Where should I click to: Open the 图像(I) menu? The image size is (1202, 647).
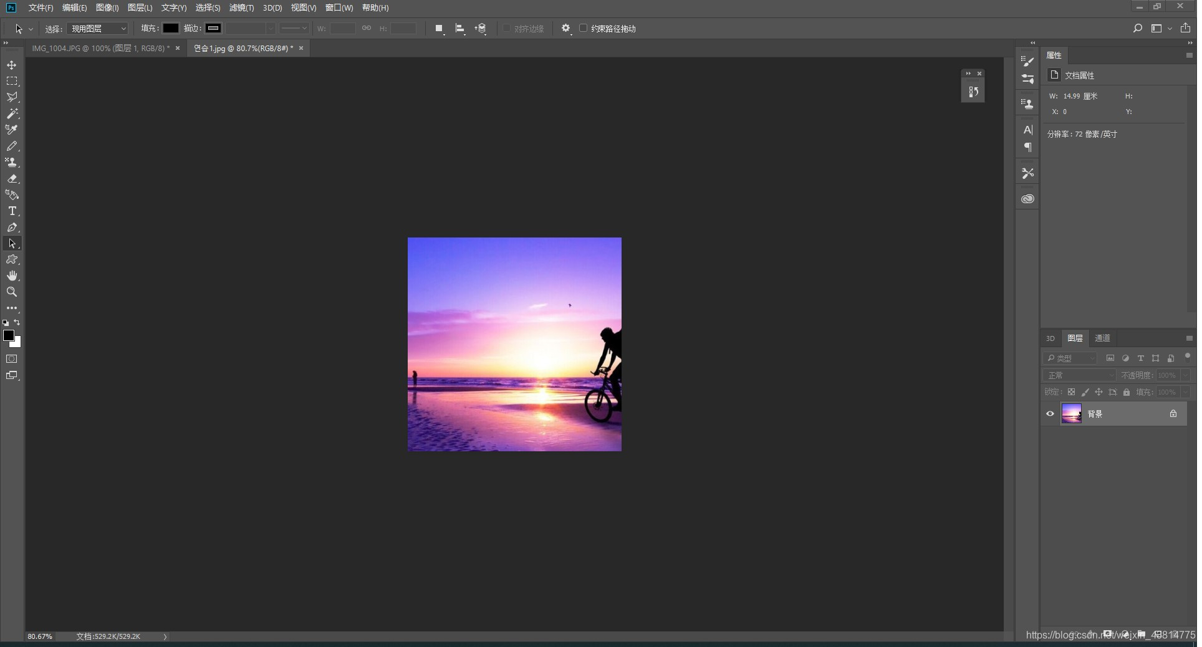(x=107, y=8)
